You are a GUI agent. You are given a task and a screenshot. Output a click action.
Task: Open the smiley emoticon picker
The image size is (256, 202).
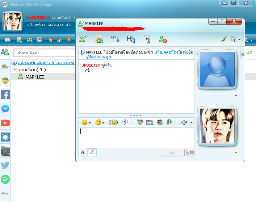pos(84,122)
